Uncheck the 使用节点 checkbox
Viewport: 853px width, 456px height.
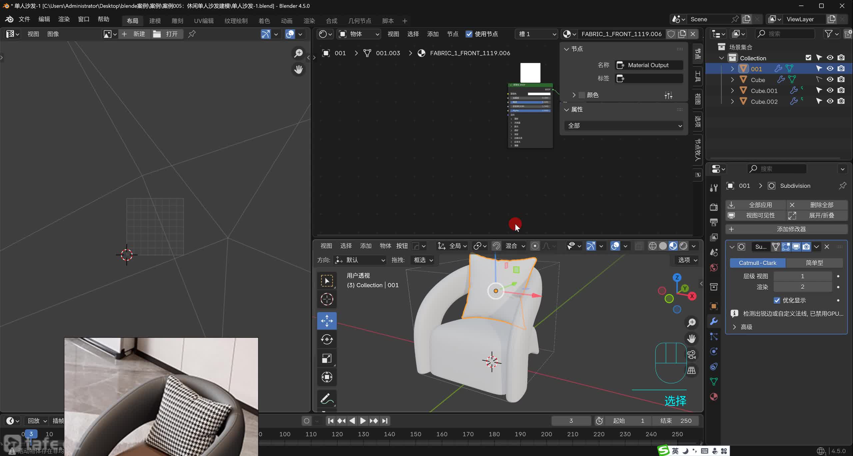469,34
